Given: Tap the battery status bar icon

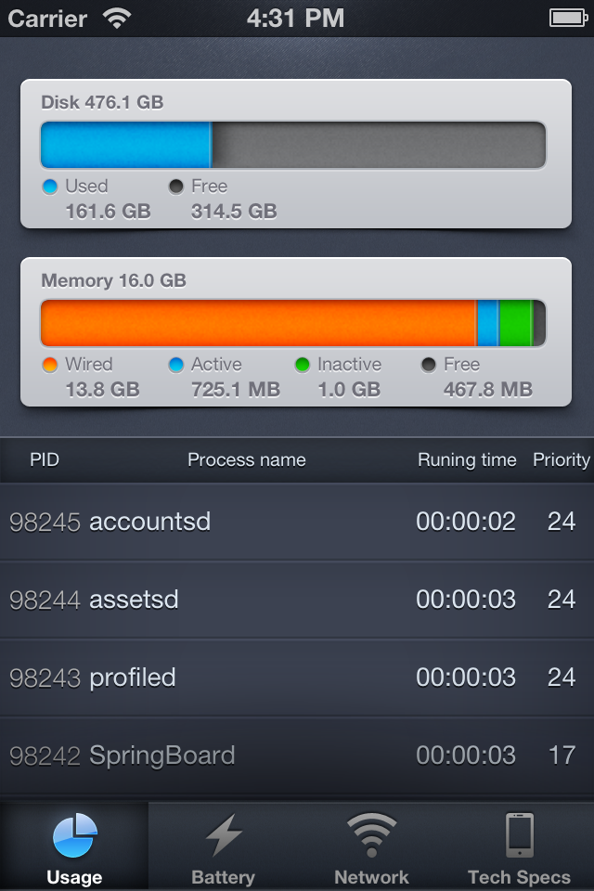Looking at the screenshot, I should pos(566,18).
